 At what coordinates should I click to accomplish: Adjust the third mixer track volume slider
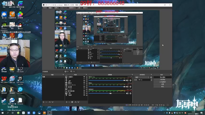107,93
